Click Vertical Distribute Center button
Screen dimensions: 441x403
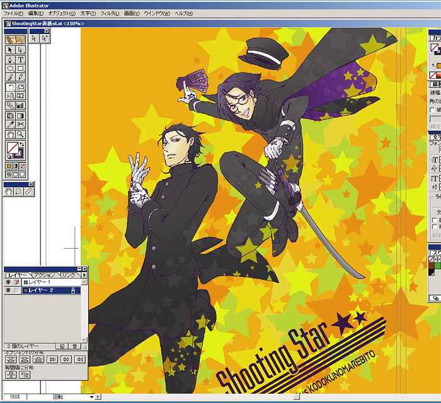point(25,360)
